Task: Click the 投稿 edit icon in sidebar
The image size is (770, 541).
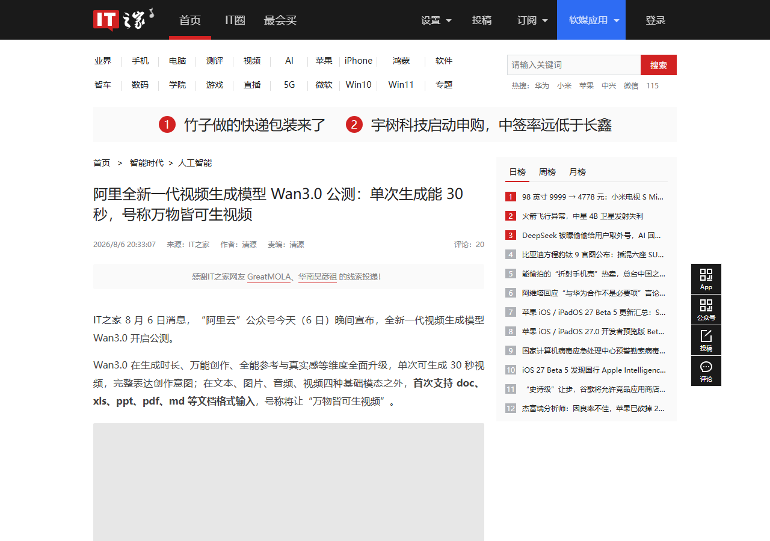Action: [706, 341]
